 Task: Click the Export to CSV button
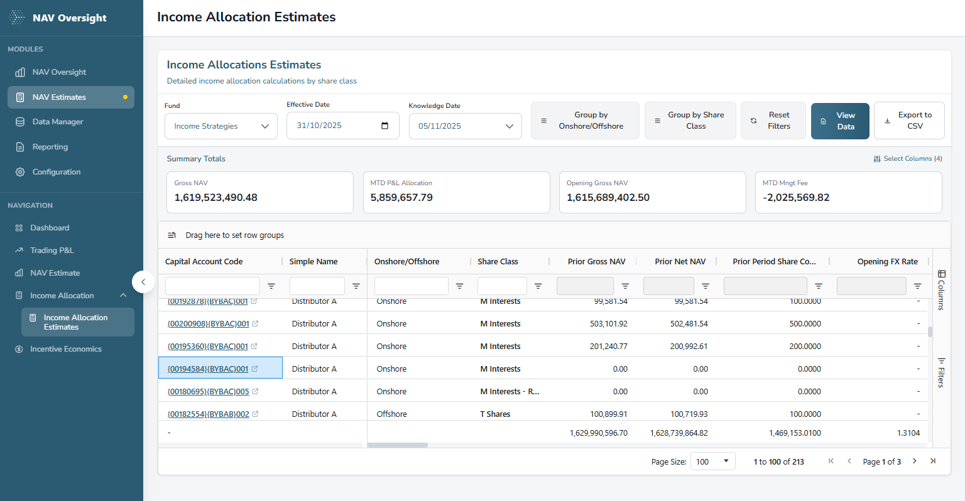pos(908,121)
